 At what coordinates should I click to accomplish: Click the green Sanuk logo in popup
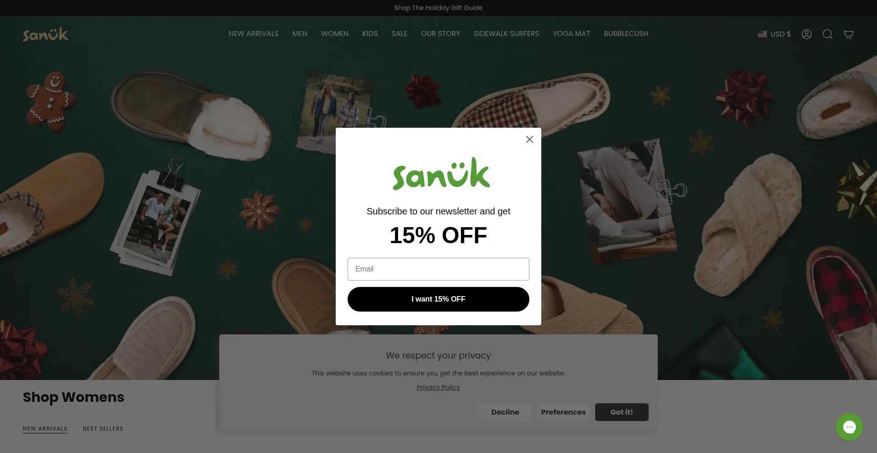[441, 174]
